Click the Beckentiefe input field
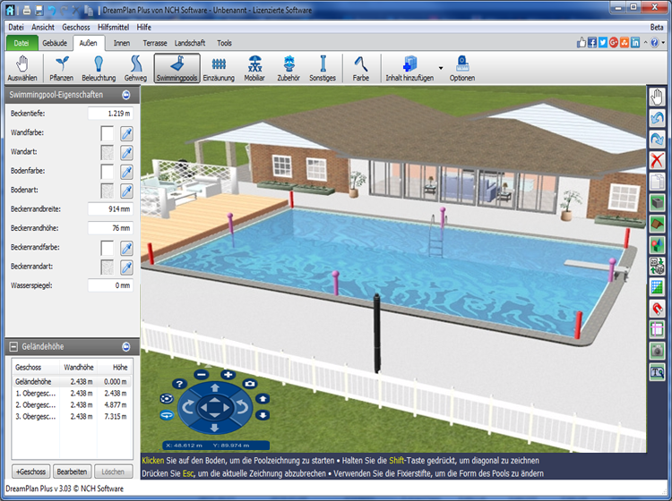Image resolution: width=672 pixels, height=501 pixels. click(x=110, y=114)
